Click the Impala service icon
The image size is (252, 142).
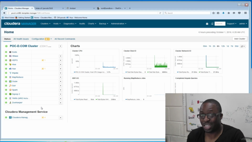point(10,73)
